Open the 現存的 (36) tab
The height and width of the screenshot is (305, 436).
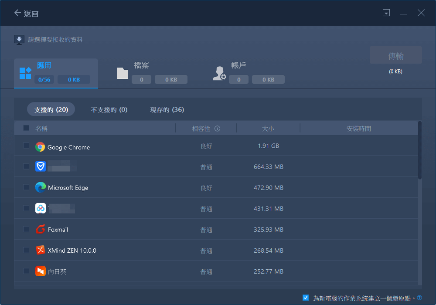tap(167, 110)
